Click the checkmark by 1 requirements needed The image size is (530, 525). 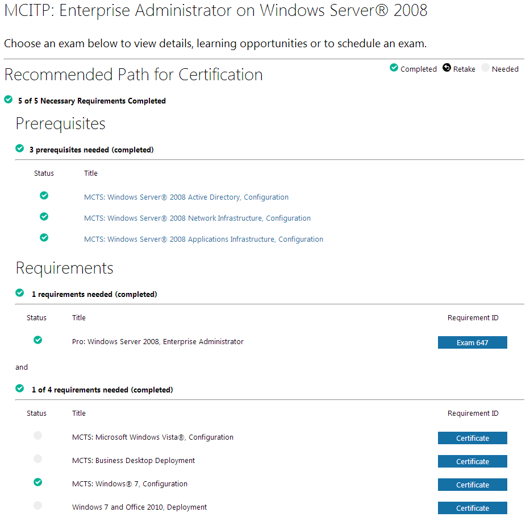20,293
